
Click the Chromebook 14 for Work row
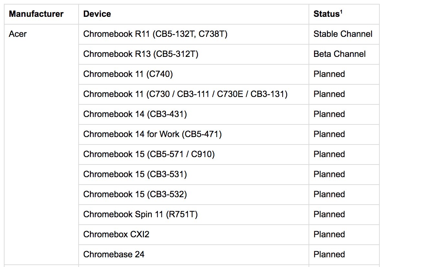(x=152, y=134)
